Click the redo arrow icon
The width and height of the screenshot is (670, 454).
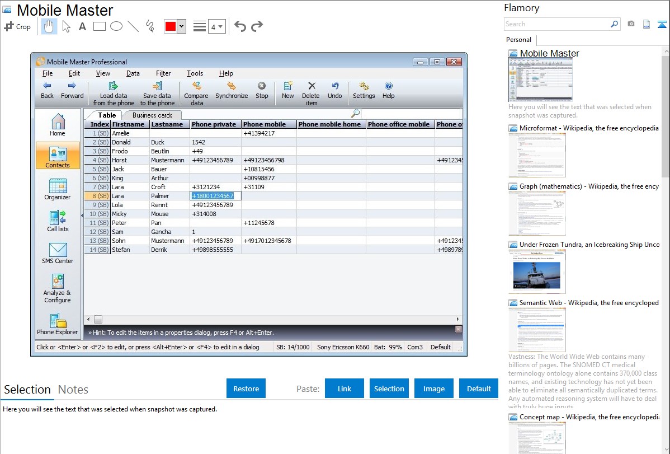click(x=257, y=26)
